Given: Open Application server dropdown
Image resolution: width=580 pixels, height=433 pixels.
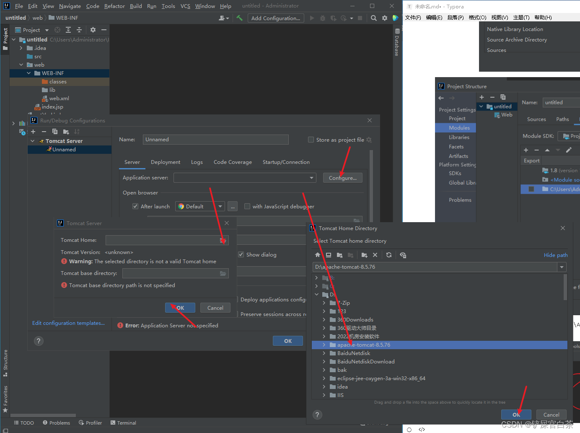Looking at the screenshot, I should (311, 178).
